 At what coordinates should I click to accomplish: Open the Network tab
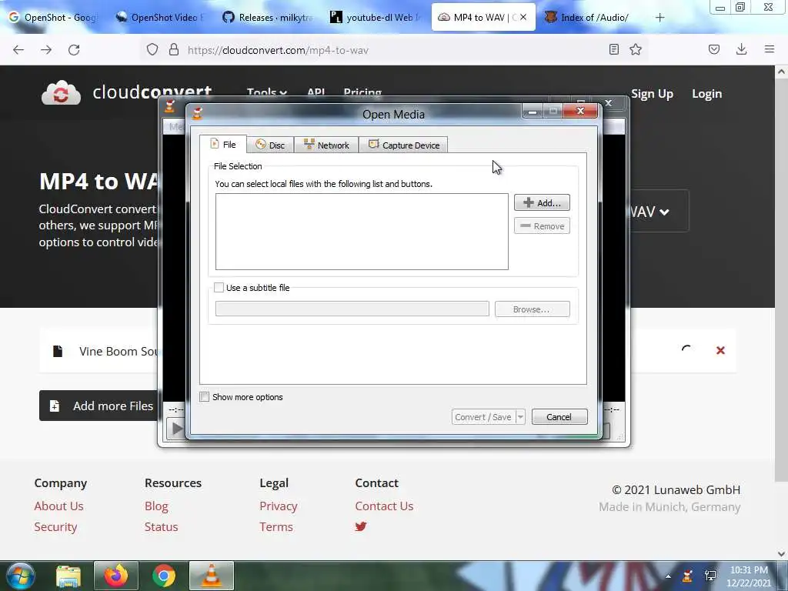tap(326, 145)
